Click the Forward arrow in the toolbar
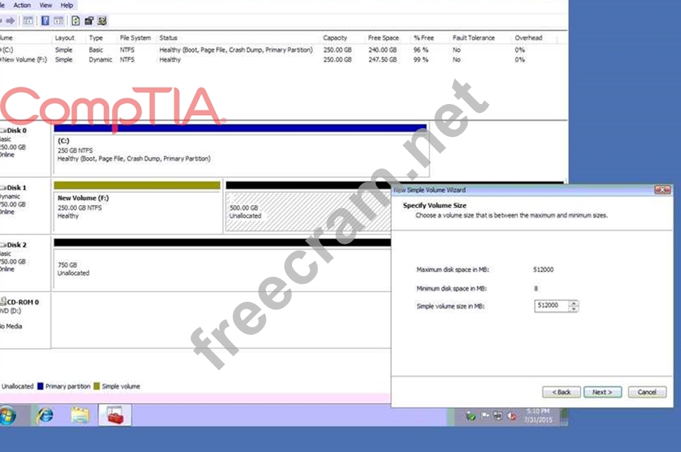 pos(10,21)
